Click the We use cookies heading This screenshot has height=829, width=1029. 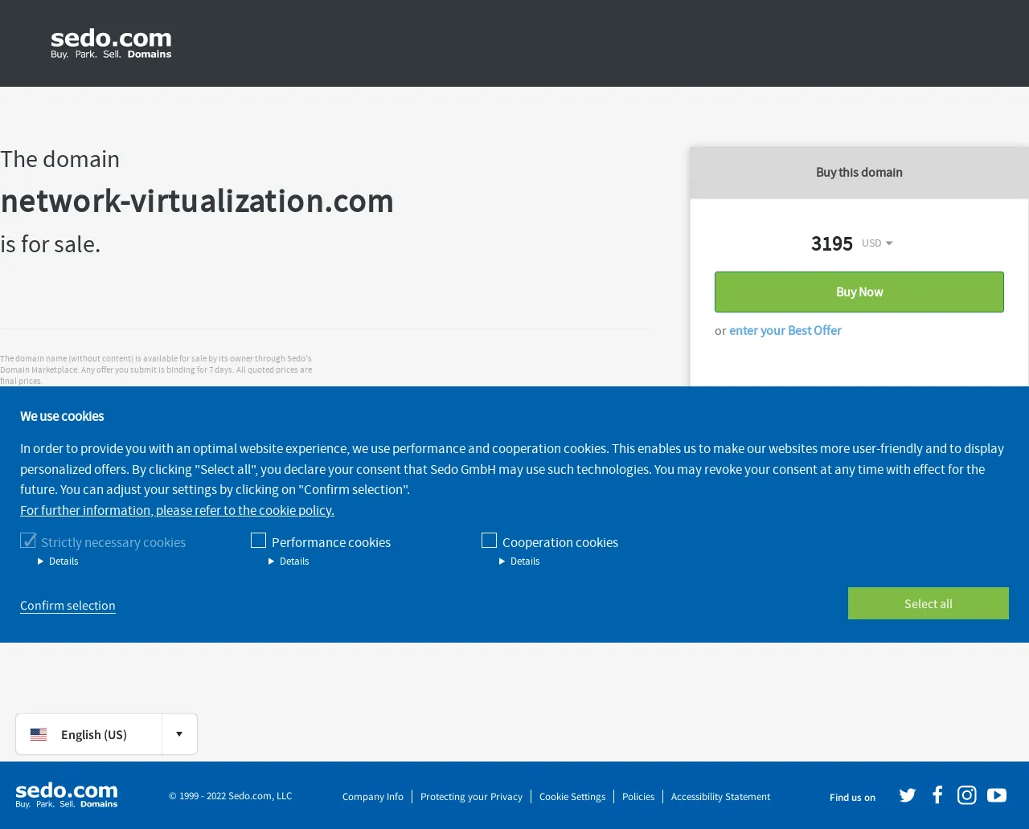click(x=62, y=416)
